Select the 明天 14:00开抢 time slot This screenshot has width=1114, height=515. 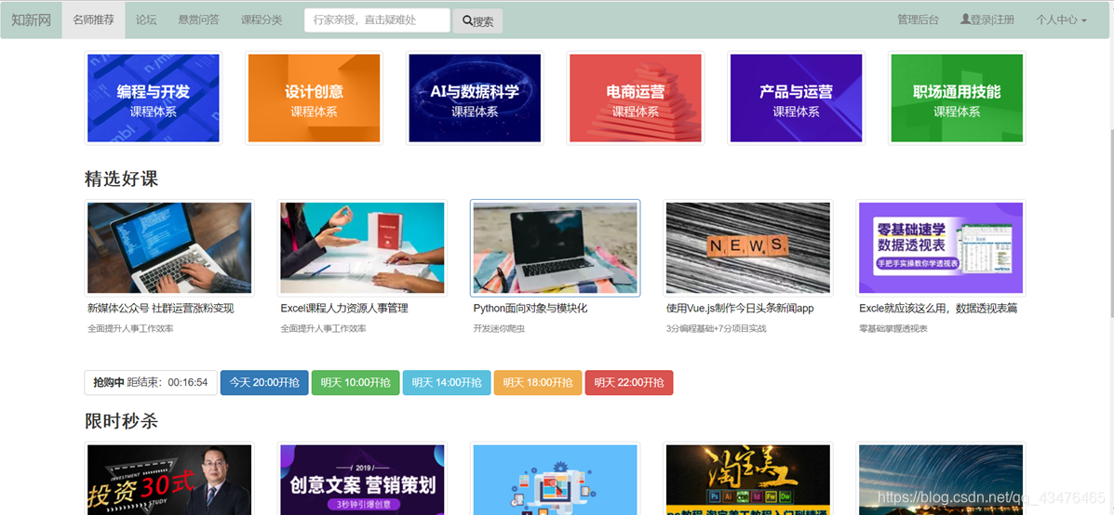coord(446,382)
